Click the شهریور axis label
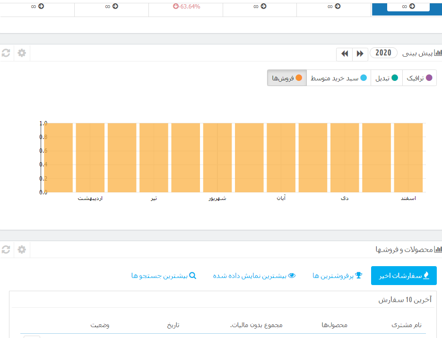442x338 pixels. coord(217,199)
